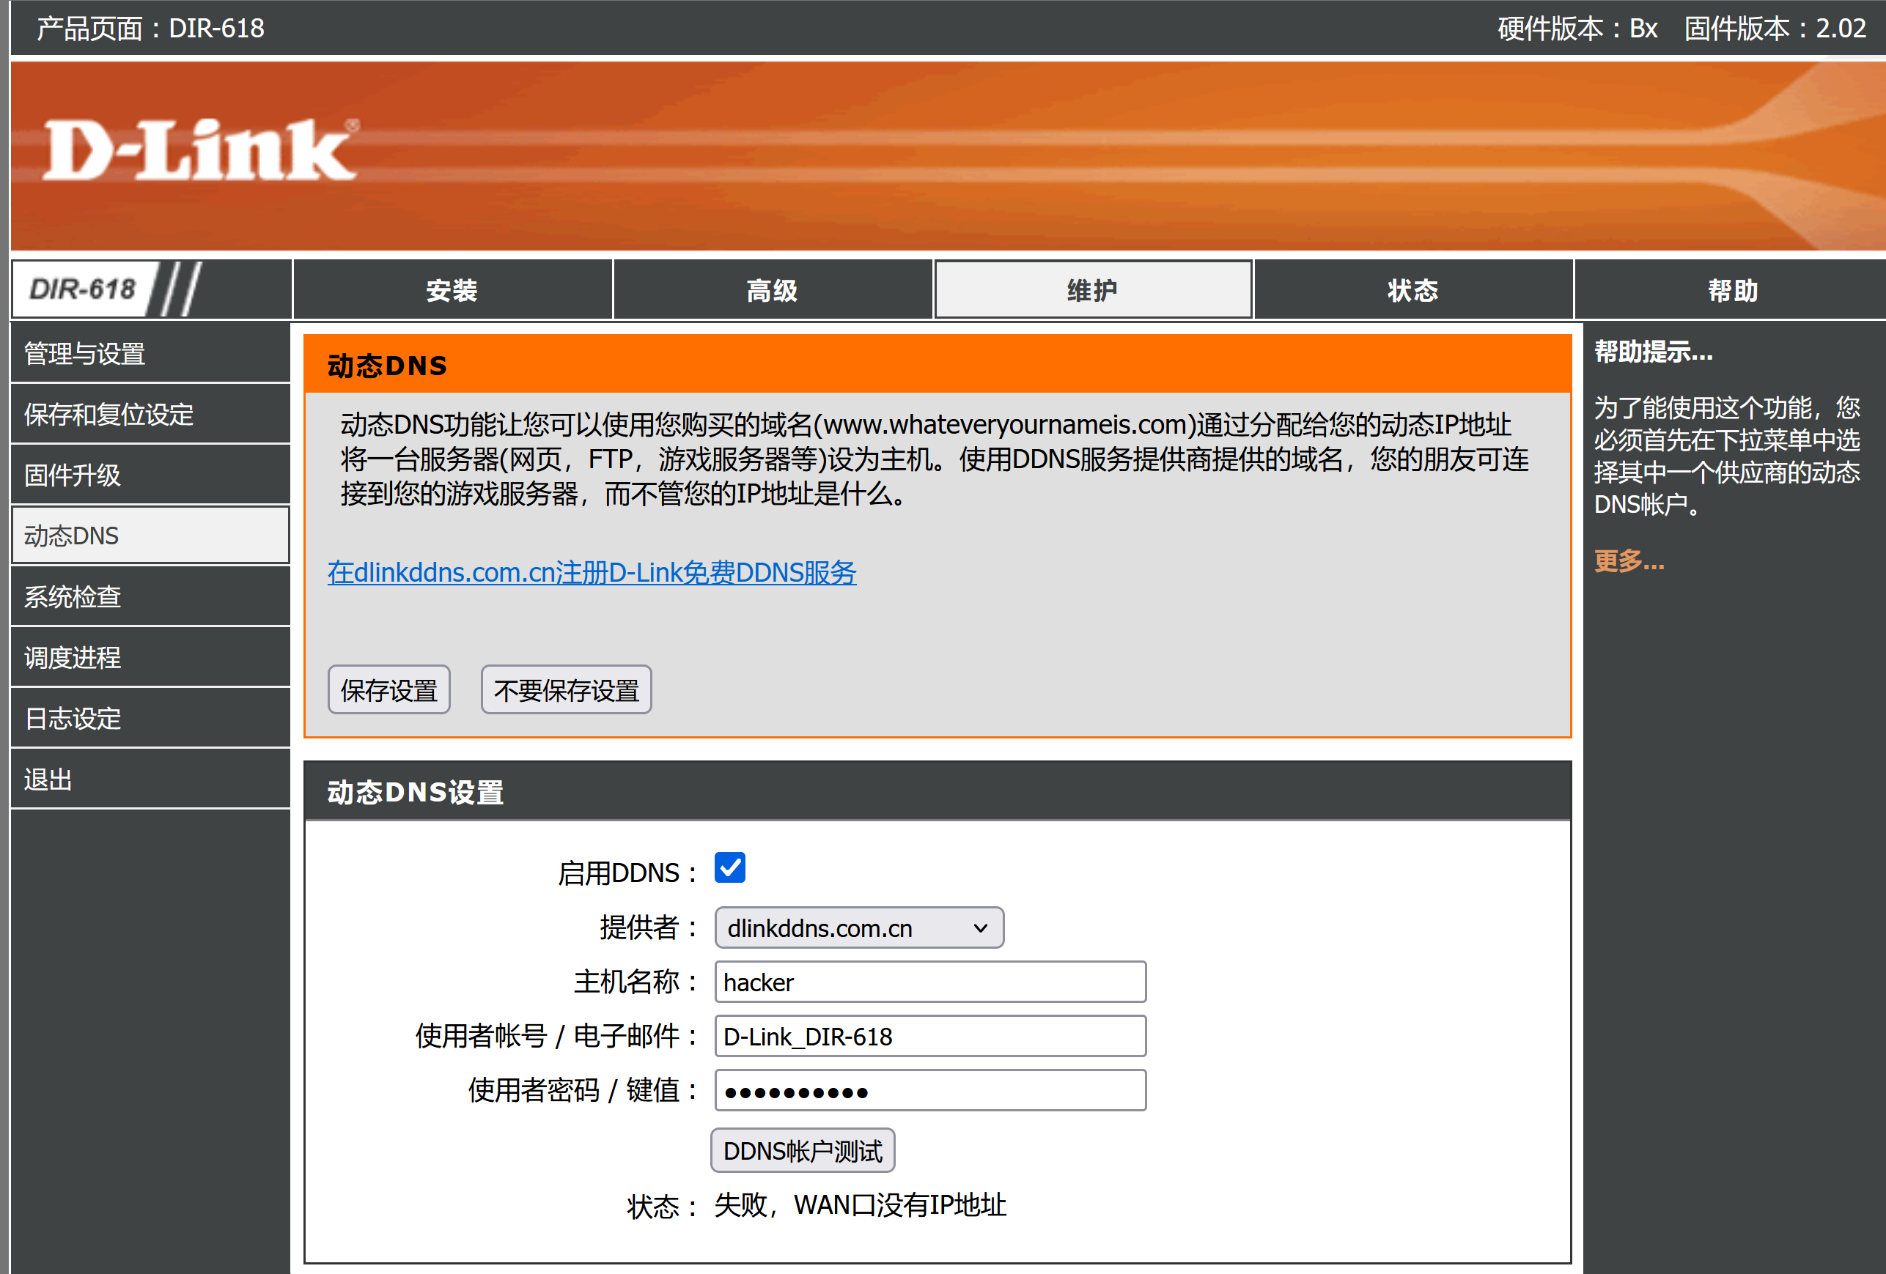Image resolution: width=1886 pixels, height=1274 pixels.
Task: Click the DIR-618 model badge
Action: point(83,289)
